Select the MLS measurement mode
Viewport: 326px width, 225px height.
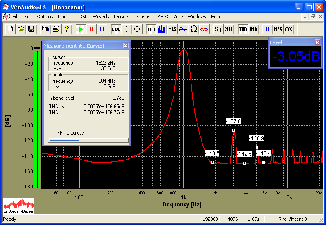(172, 29)
